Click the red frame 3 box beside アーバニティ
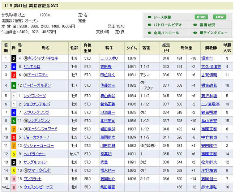235x193 pixels. pos(13,75)
